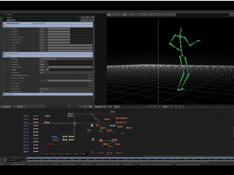This screenshot has height=175, width=234.
Task: Open the Loop Mode dropdown
Action: coord(66,72)
